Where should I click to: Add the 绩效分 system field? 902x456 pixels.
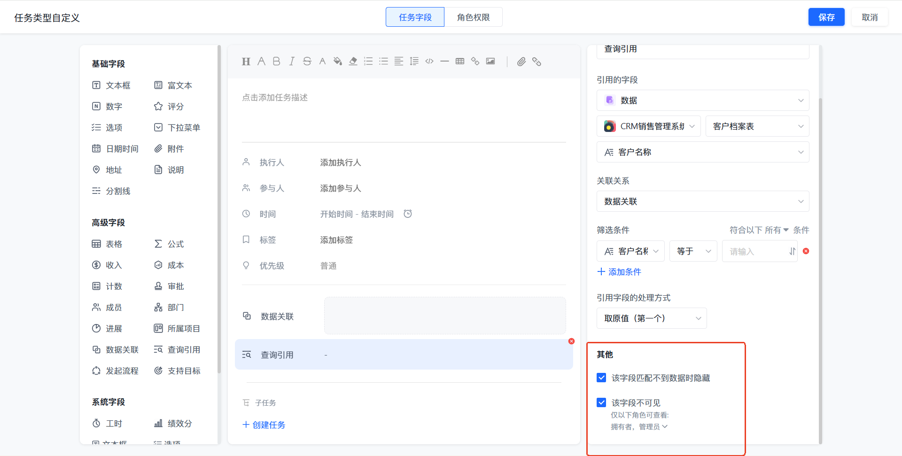[173, 424]
